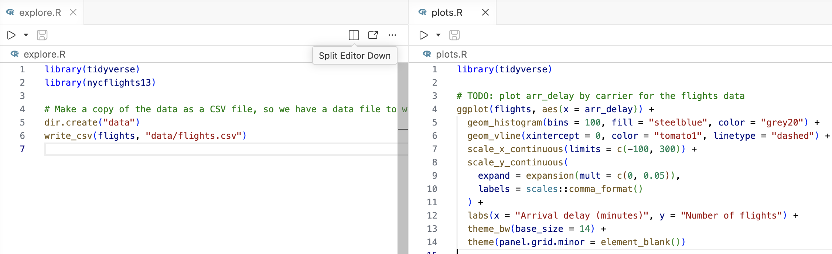Click the explore.R vertical scrollbar
This screenshot has width=832, height=254.
pyautogui.click(x=403, y=158)
